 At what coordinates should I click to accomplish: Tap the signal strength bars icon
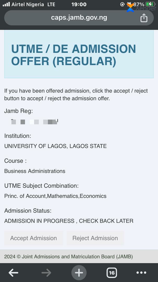tap(6, 4)
